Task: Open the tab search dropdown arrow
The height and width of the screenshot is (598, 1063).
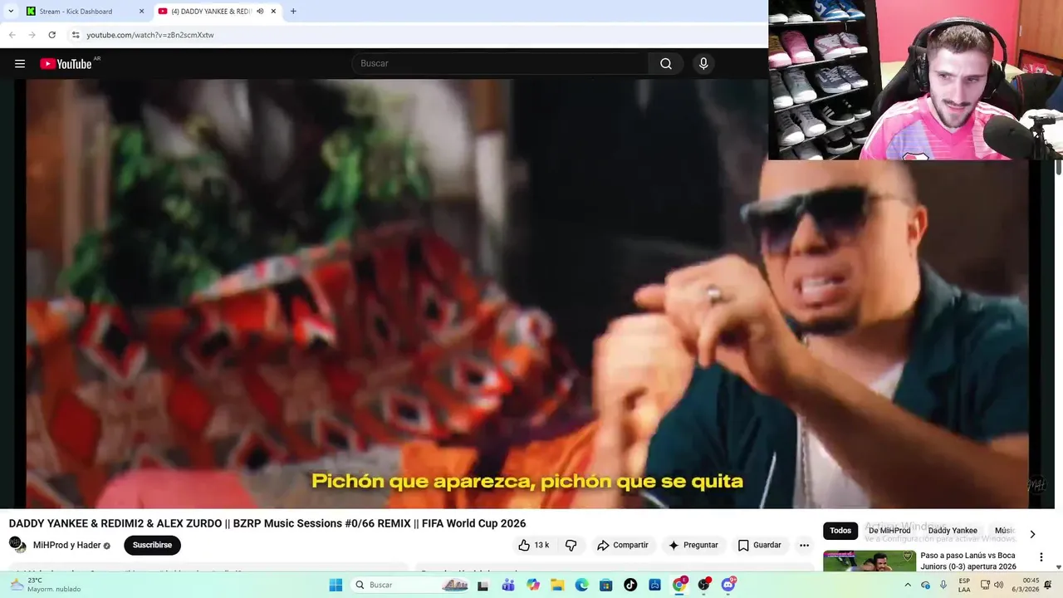Action: 11,12
